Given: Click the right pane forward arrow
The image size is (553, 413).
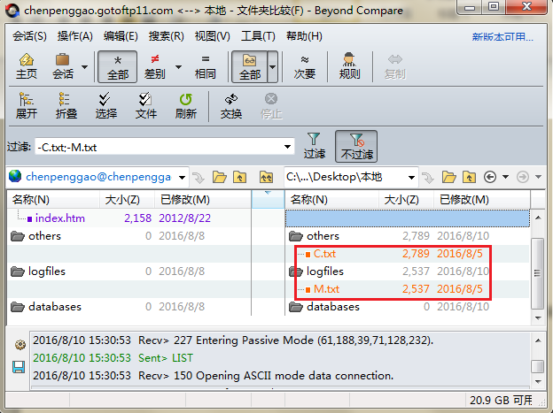Looking at the screenshot, I should [x=523, y=177].
